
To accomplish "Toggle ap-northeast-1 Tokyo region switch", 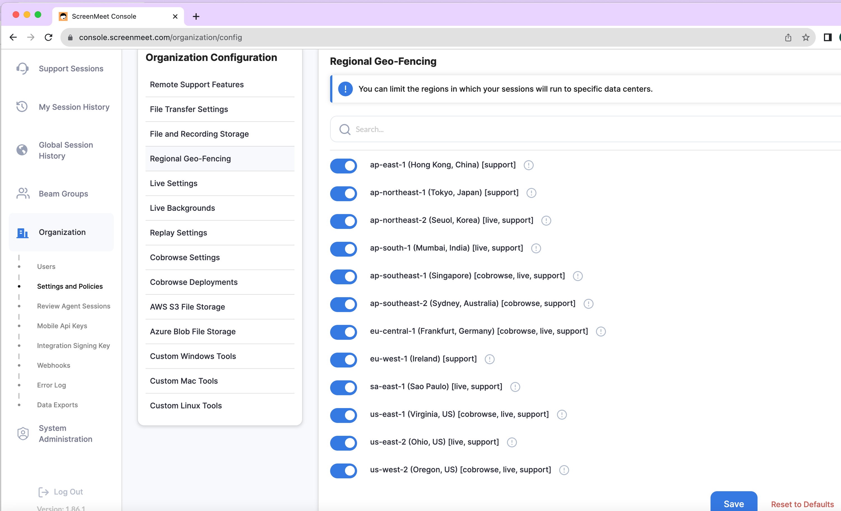I will point(343,193).
